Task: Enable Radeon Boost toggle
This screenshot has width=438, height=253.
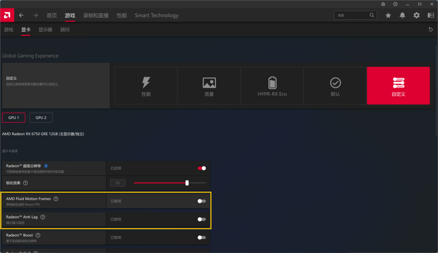Action: point(202,237)
